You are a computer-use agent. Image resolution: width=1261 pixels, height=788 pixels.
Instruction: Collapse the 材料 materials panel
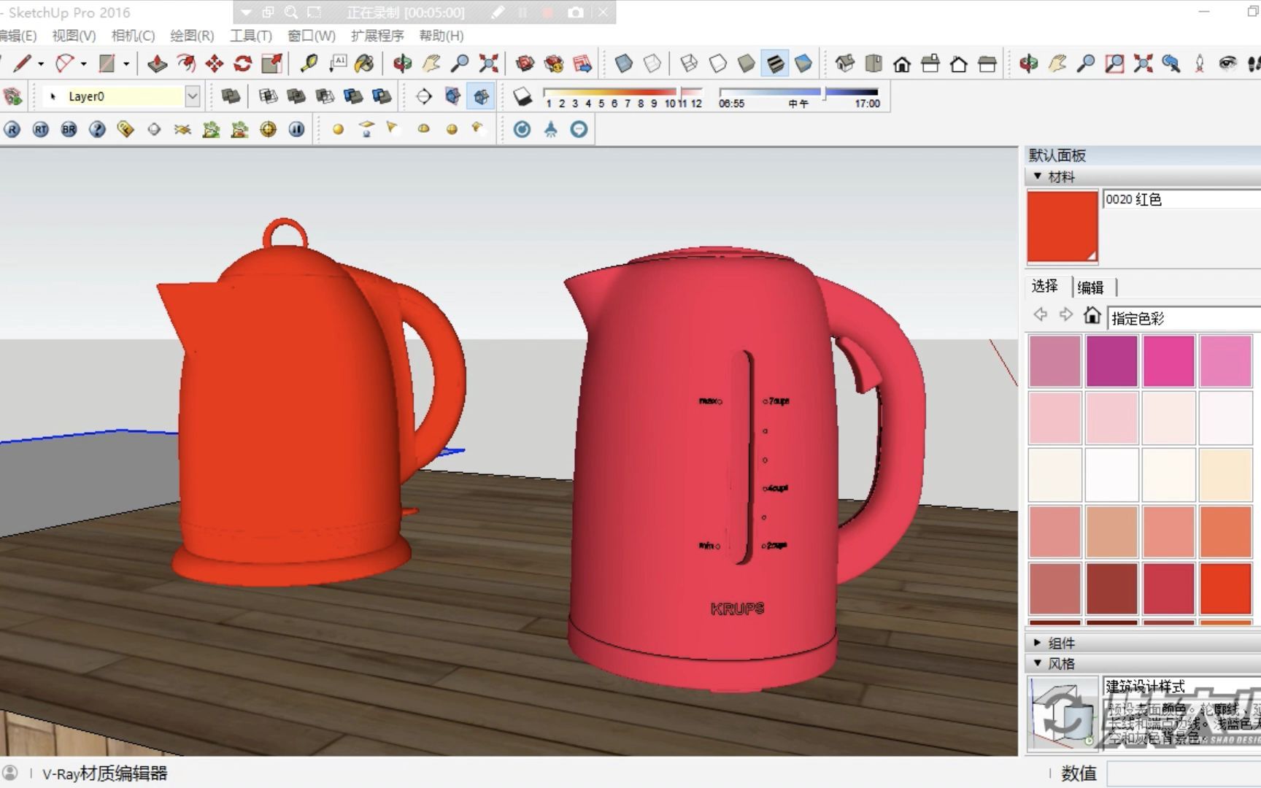click(x=1038, y=177)
